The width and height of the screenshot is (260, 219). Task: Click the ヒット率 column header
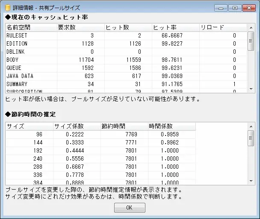tap(175, 27)
